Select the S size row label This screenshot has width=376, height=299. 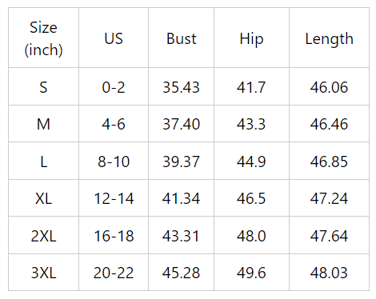tap(43, 86)
